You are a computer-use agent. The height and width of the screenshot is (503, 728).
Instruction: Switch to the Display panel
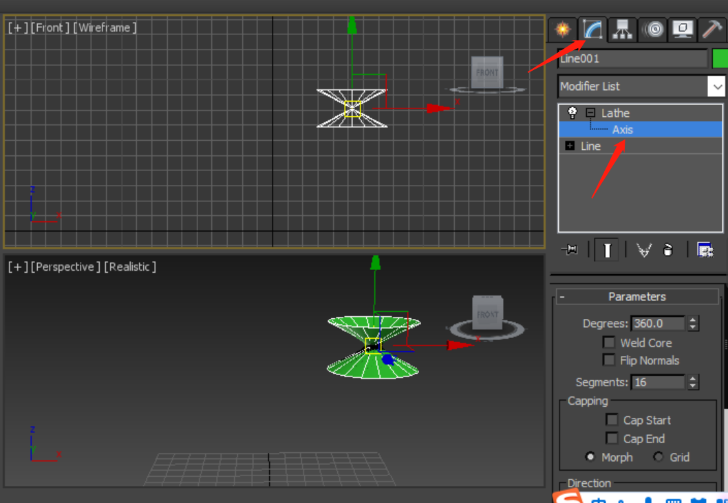(x=684, y=29)
